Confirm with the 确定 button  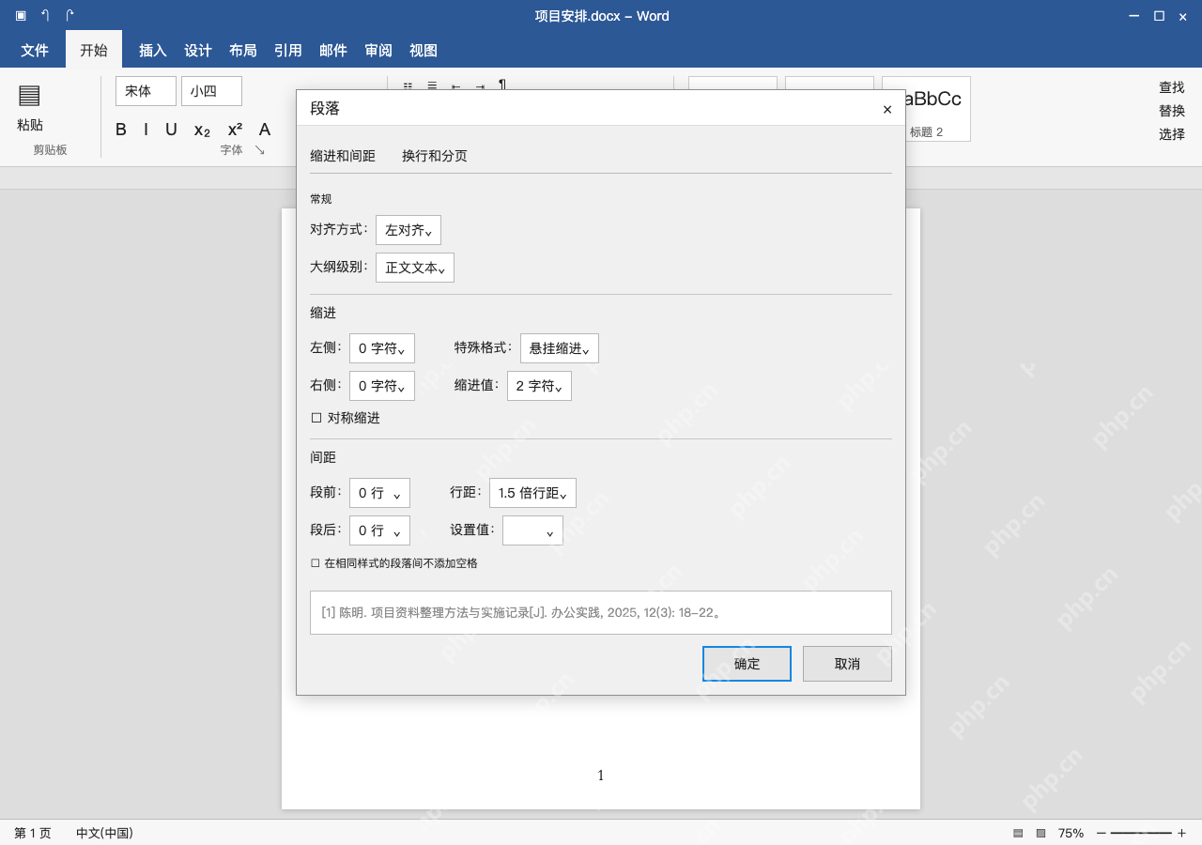pos(747,664)
